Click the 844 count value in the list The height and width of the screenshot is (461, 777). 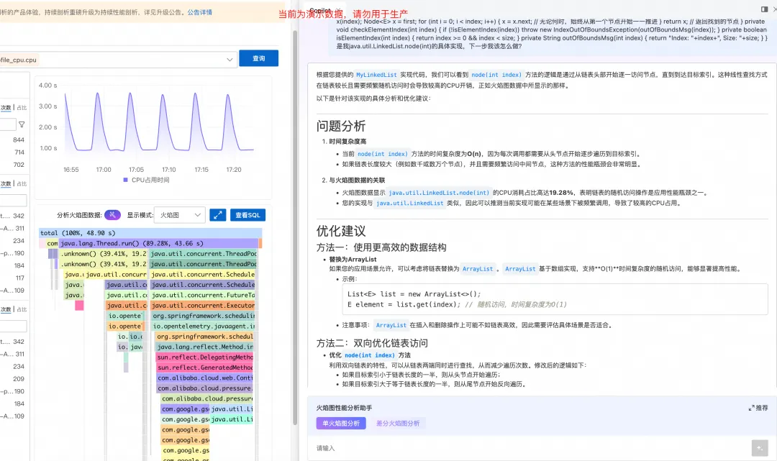[x=18, y=140]
